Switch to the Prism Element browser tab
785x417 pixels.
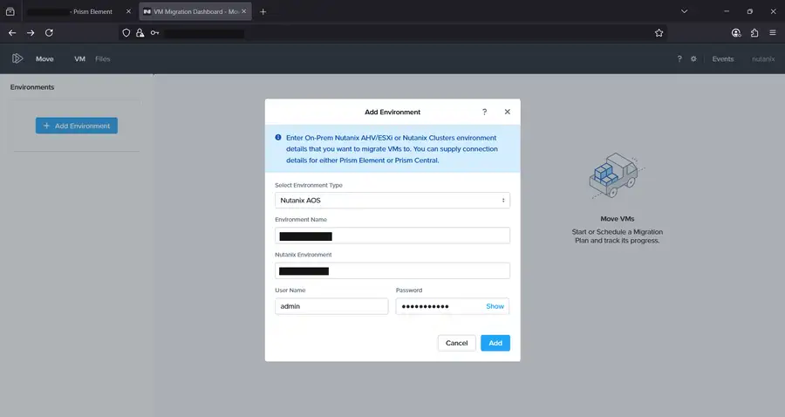pyautogui.click(x=78, y=11)
